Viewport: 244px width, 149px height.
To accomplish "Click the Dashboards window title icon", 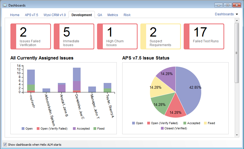I will coord(5,5).
